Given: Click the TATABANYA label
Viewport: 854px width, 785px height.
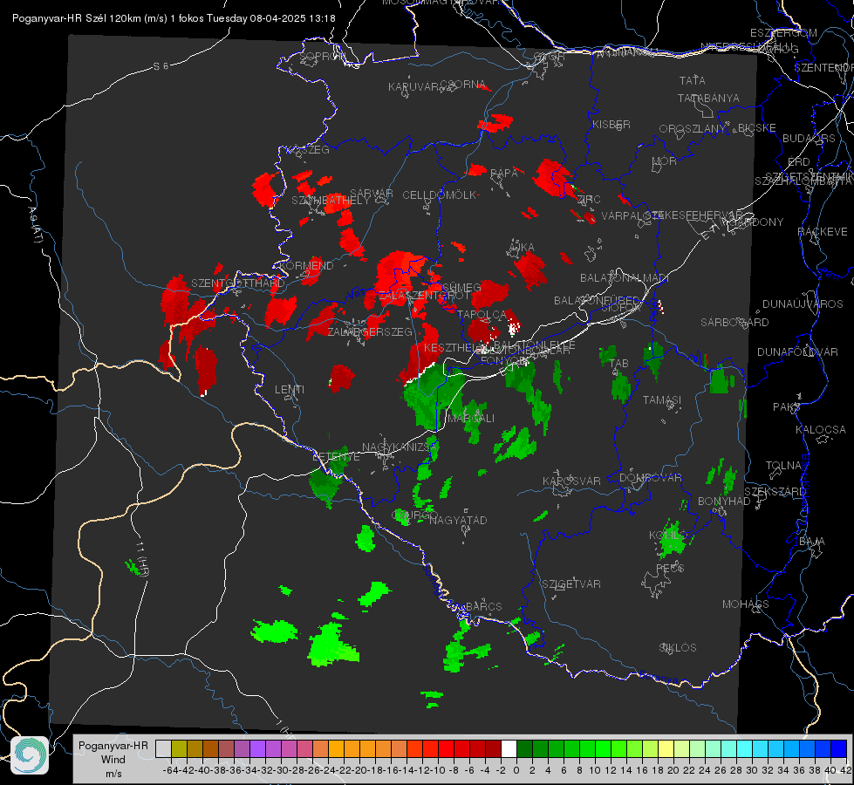Looking at the screenshot, I should [708, 98].
